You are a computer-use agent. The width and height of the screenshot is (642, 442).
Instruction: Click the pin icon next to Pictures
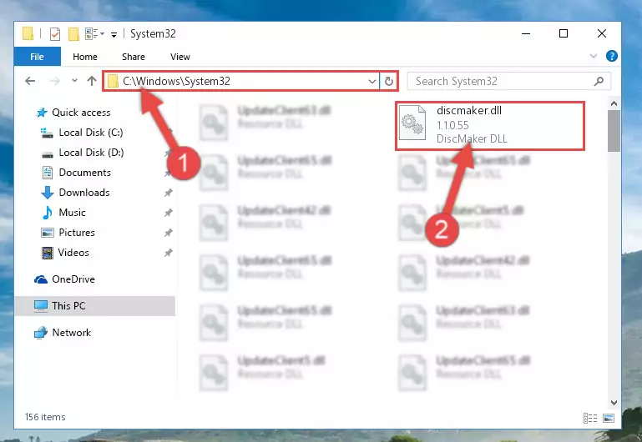pyautogui.click(x=169, y=233)
